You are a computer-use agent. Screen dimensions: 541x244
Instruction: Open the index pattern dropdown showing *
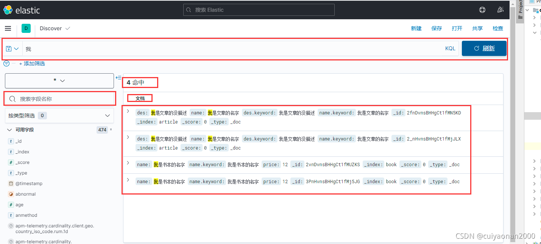click(59, 81)
